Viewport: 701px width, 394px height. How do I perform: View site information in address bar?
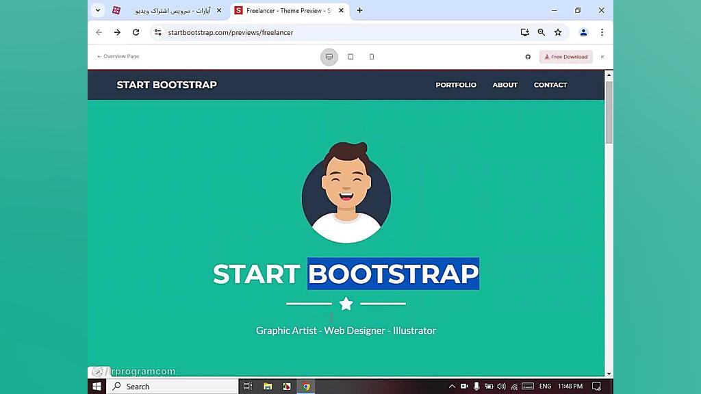tap(158, 32)
